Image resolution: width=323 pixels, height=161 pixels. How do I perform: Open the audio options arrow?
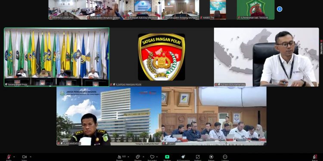(x=14, y=157)
